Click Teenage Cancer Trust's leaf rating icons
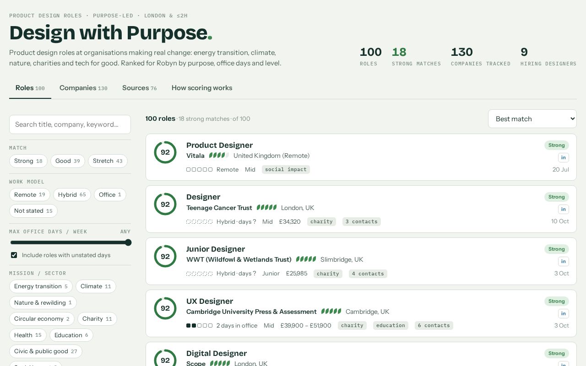The height and width of the screenshot is (366, 586). pyautogui.click(x=267, y=208)
